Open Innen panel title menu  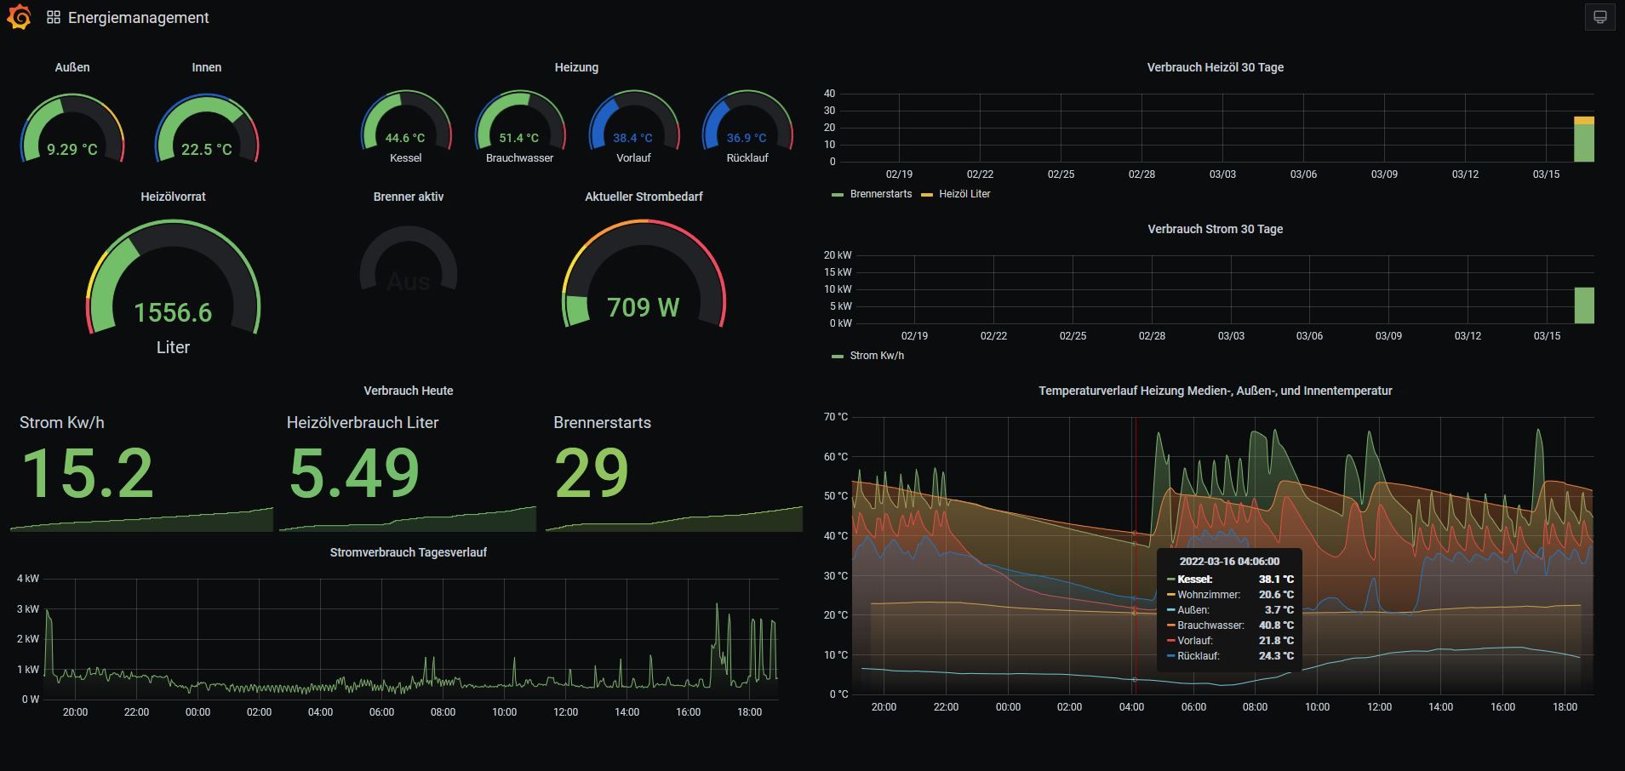pos(207,67)
